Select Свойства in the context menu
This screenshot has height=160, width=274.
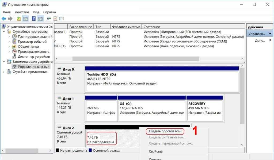point(155,151)
